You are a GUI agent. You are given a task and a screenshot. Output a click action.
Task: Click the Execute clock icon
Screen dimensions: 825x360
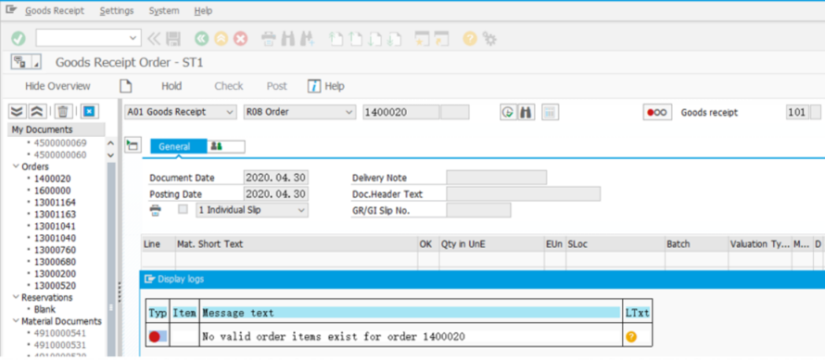(x=508, y=113)
